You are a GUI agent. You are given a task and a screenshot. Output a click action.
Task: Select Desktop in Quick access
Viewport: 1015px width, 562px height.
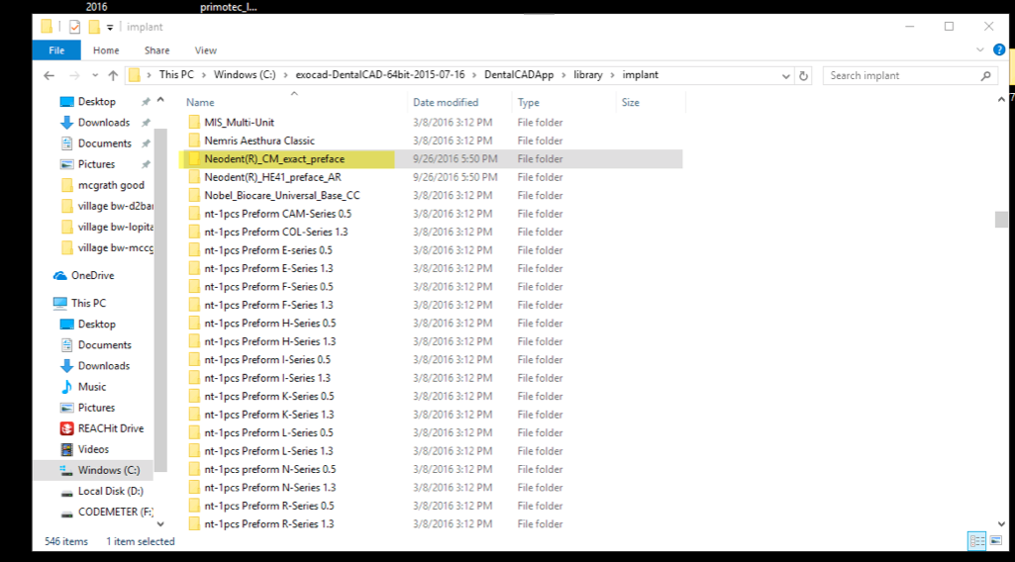[x=96, y=102]
